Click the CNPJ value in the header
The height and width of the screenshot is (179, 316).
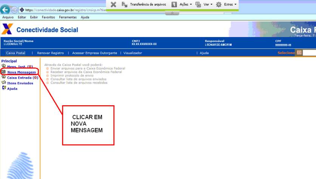click(x=144, y=44)
